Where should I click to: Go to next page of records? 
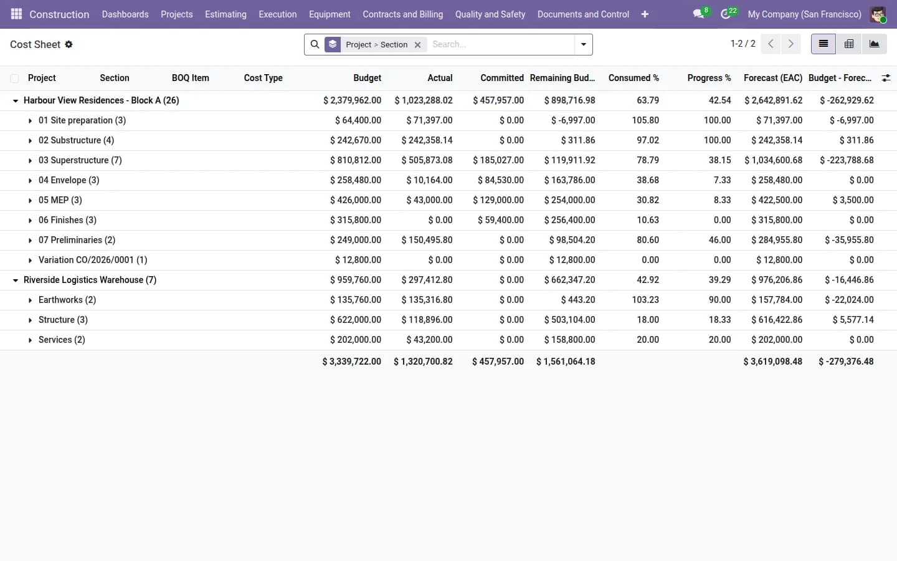(791, 44)
